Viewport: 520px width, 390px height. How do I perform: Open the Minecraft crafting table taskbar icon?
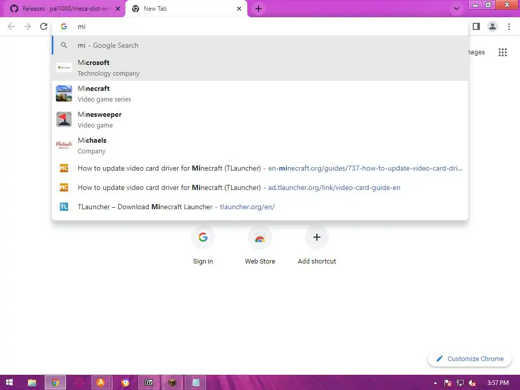[x=172, y=382]
